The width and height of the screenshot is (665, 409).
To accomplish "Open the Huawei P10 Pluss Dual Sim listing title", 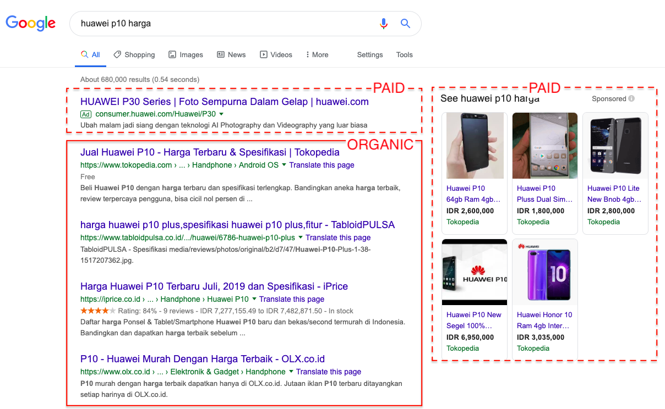I will (x=544, y=194).
